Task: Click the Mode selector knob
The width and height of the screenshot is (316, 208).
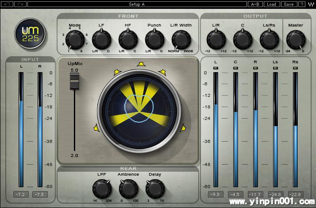Action: pyautogui.click(x=74, y=40)
